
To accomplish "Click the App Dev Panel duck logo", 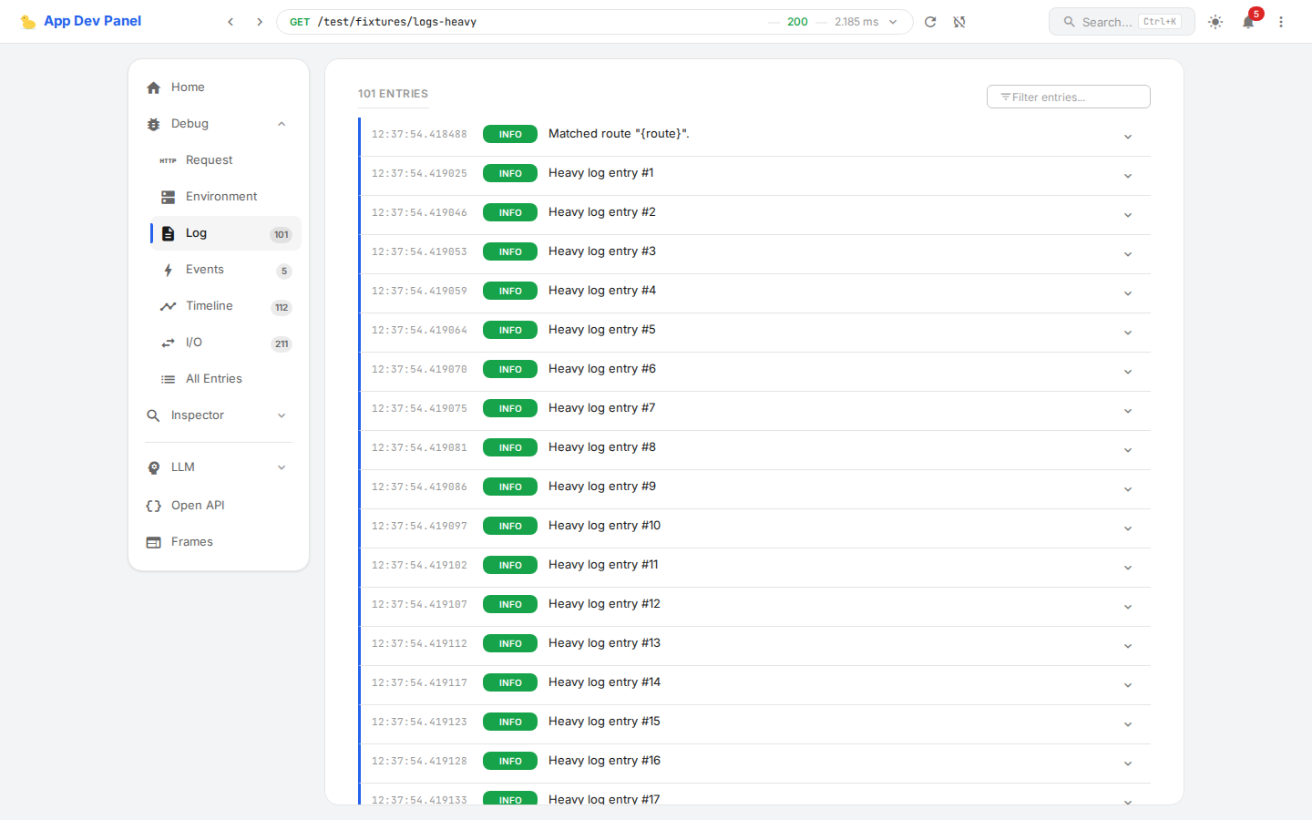I will tap(28, 22).
